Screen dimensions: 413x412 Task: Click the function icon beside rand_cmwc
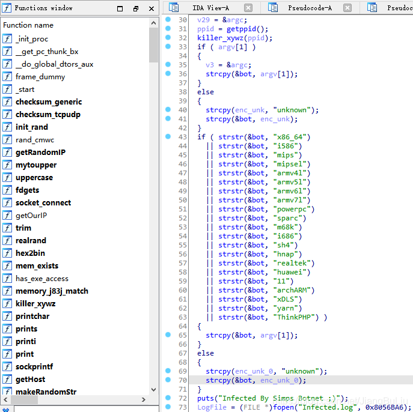pyautogui.click(x=7, y=140)
